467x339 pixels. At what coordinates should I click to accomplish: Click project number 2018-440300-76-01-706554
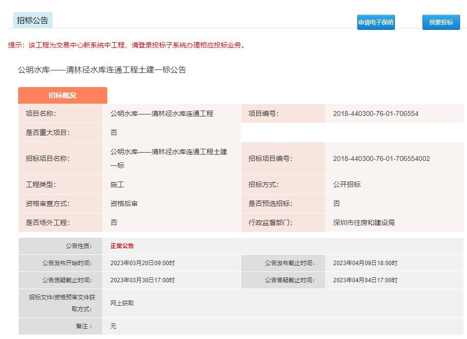click(375, 113)
